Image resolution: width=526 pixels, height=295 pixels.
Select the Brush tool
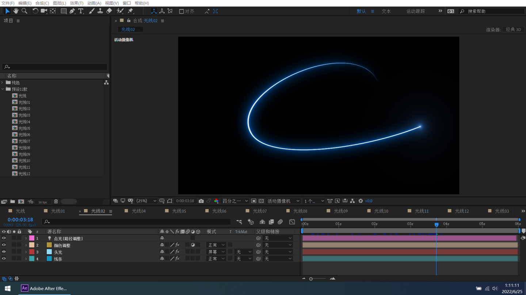click(92, 11)
